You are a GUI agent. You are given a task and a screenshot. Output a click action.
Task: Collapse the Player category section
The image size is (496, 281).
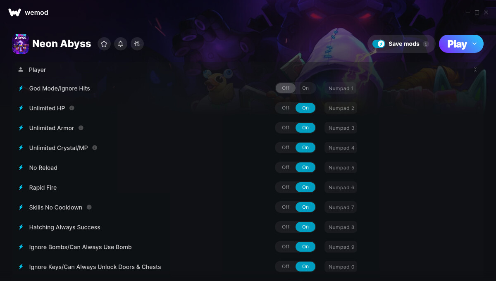tap(475, 70)
